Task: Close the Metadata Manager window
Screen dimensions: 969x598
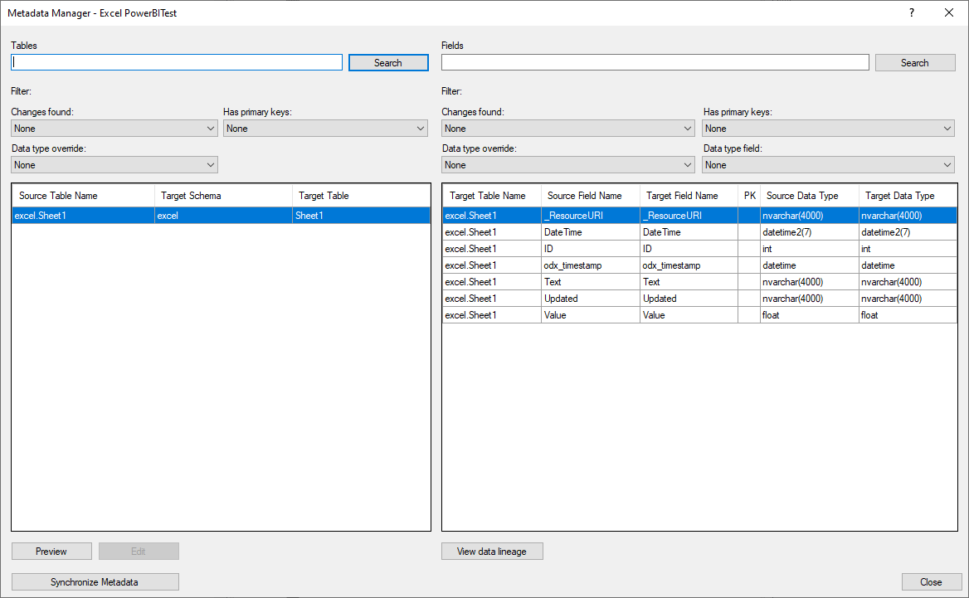Action: (949, 13)
